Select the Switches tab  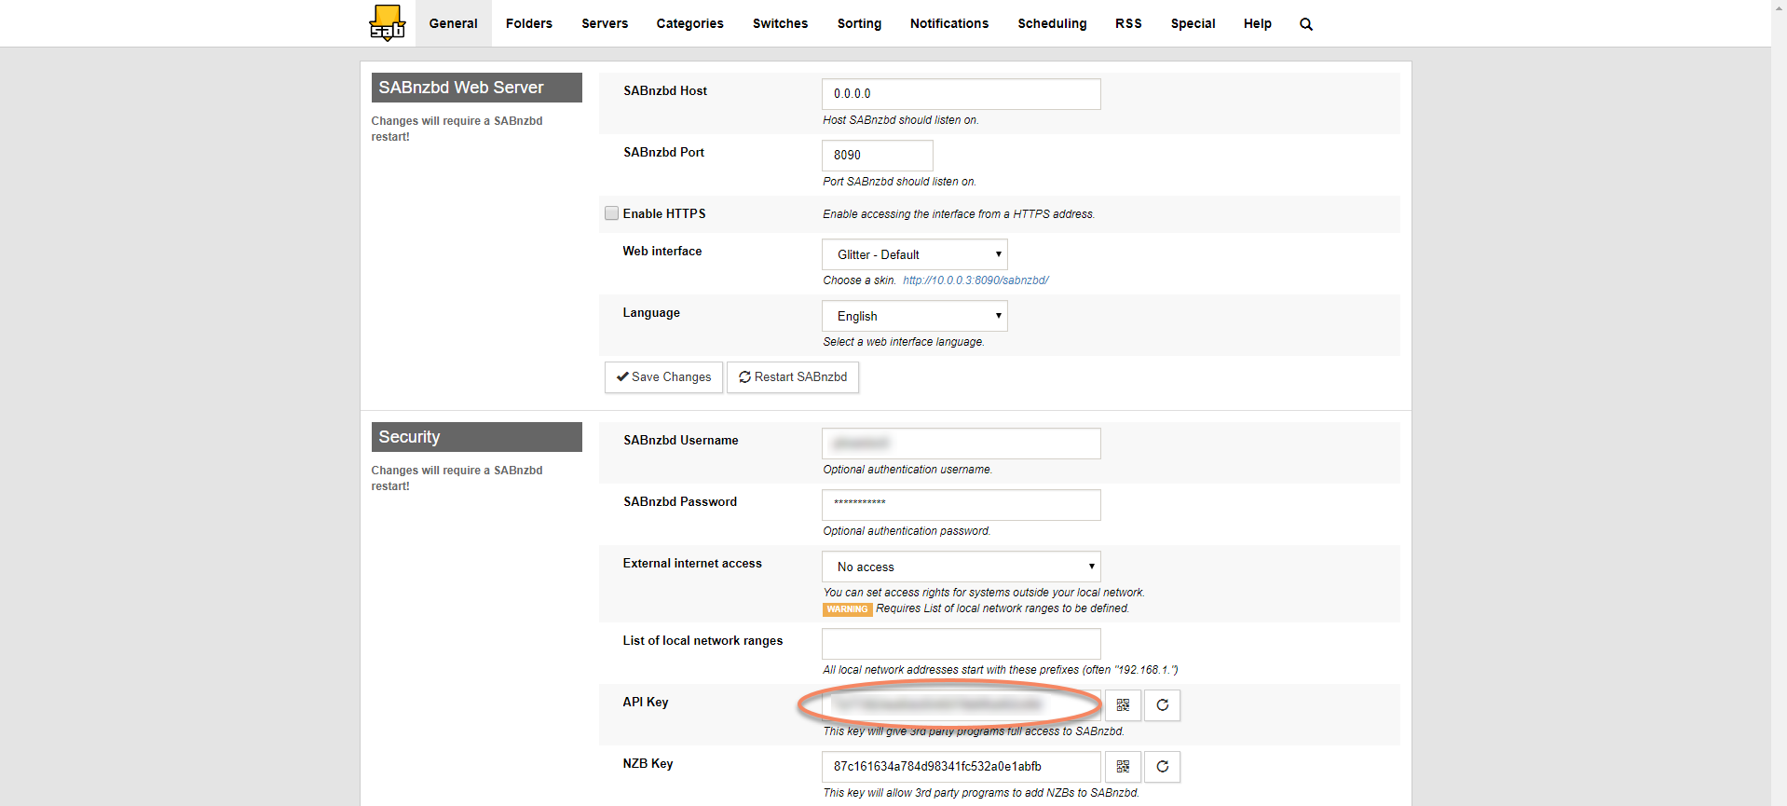[781, 23]
